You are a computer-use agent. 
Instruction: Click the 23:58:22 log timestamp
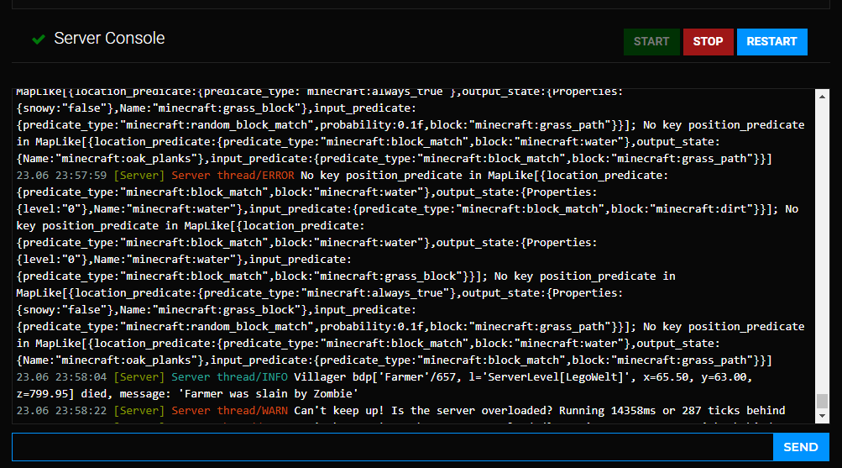61,411
